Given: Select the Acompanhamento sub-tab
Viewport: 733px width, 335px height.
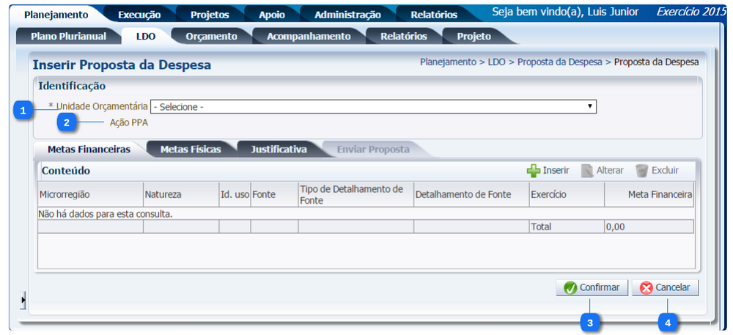Looking at the screenshot, I should point(309,36).
